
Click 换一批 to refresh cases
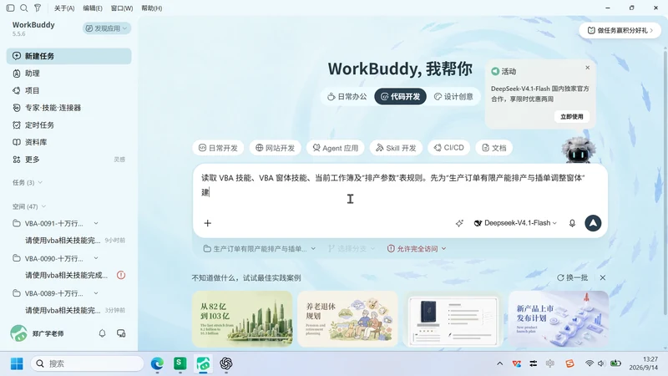coord(572,278)
